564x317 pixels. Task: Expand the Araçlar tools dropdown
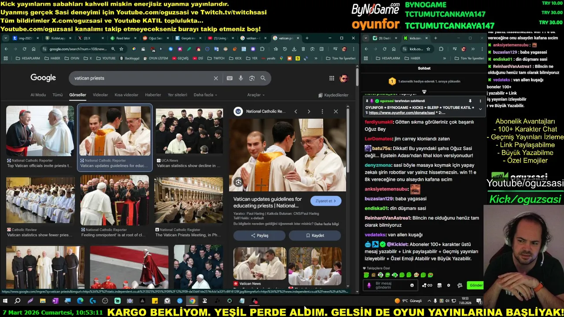click(256, 95)
